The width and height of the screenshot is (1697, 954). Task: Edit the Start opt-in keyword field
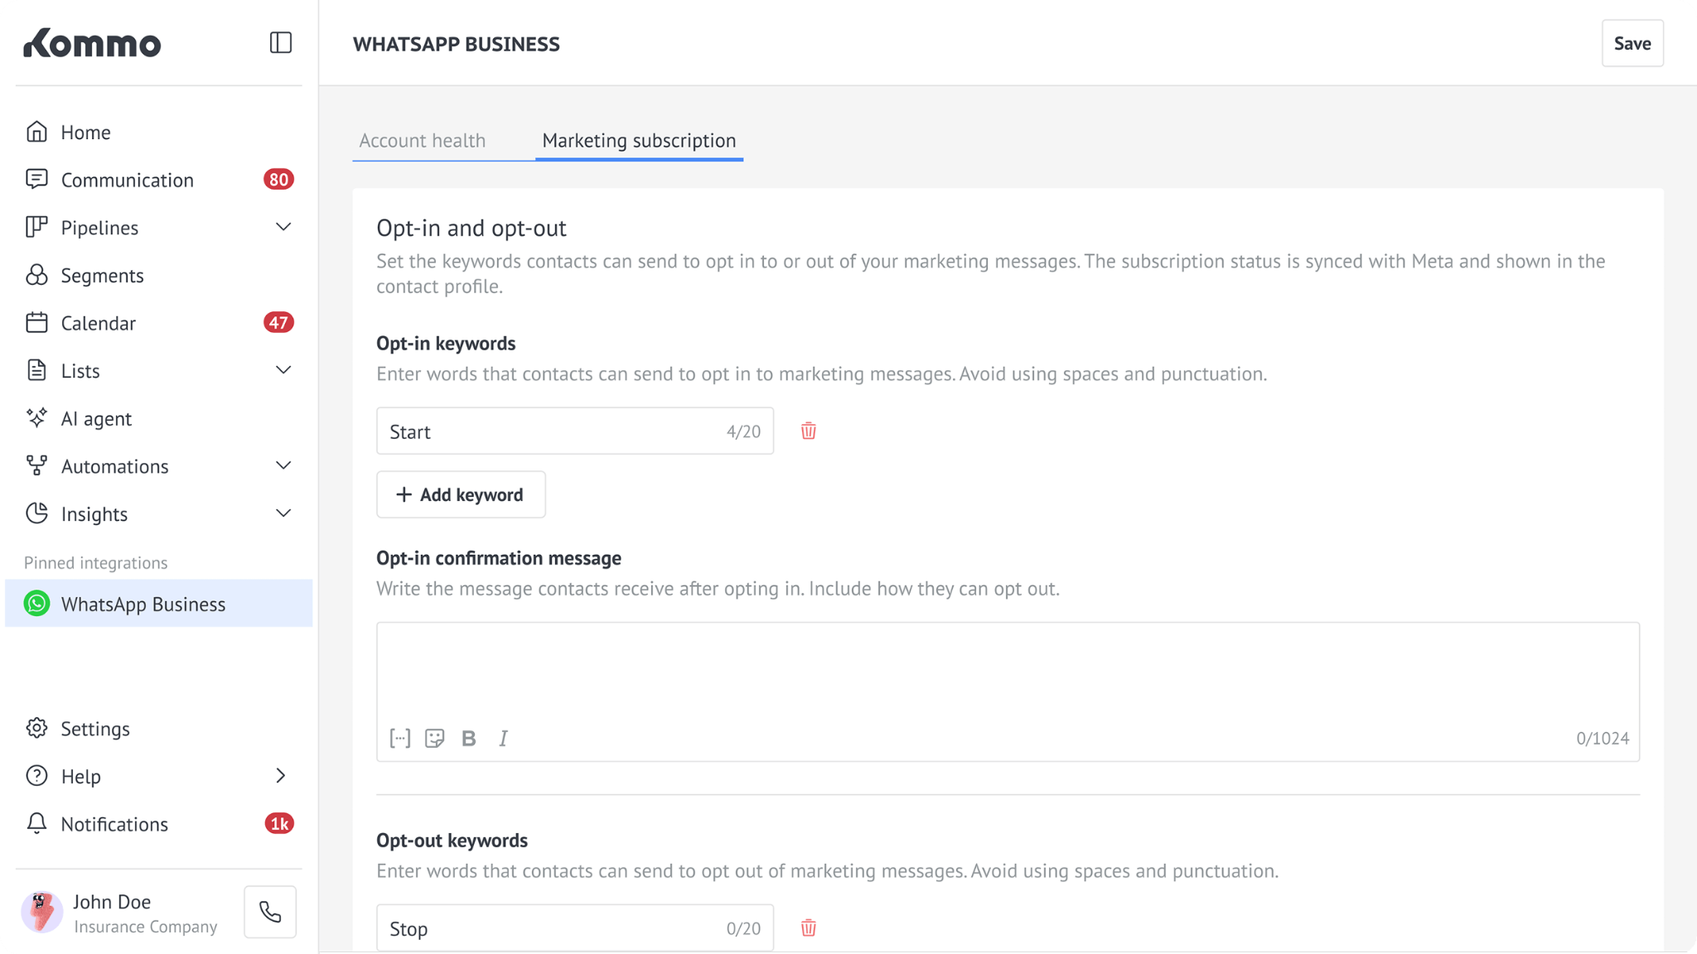pos(575,431)
